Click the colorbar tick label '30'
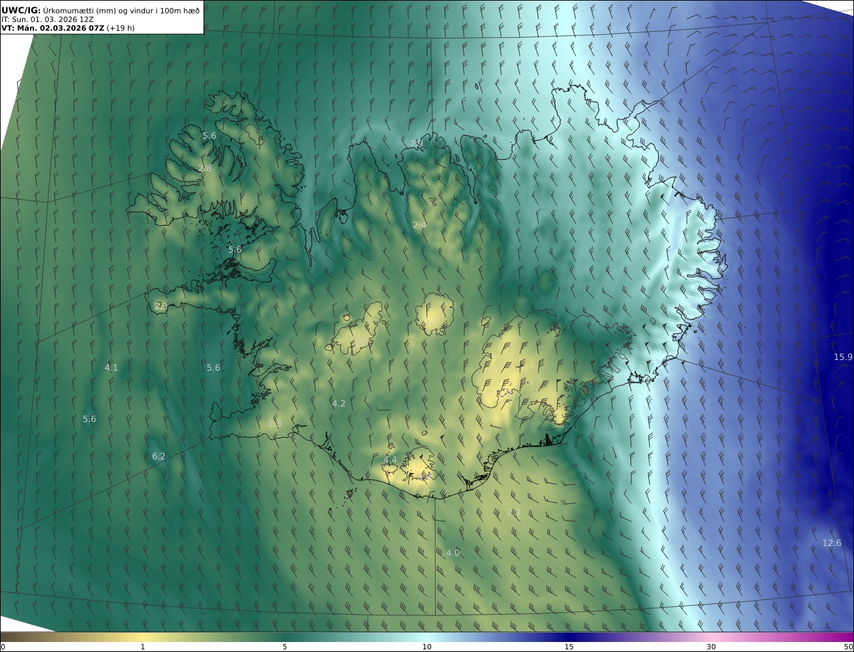The width and height of the screenshot is (854, 652). [711, 647]
